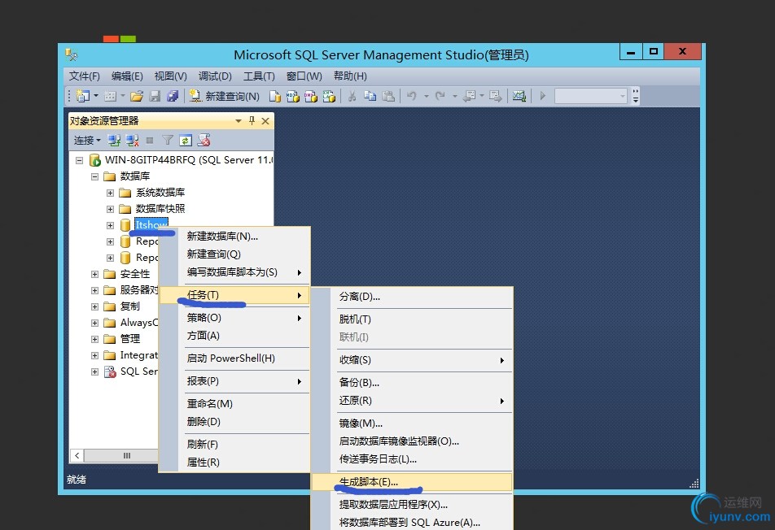Click the Object Explorer refresh icon
This screenshot has height=530, width=775.
tap(186, 141)
